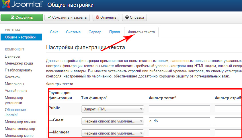The width and height of the screenshot is (242, 138).
Task: Switch to the Сайт tab
Action: tap(54, 32)
